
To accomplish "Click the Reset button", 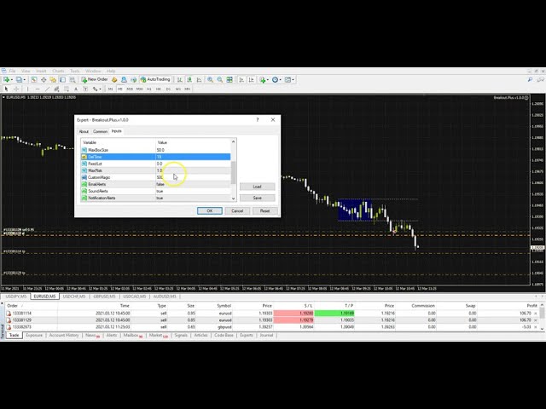I will 264,210.
